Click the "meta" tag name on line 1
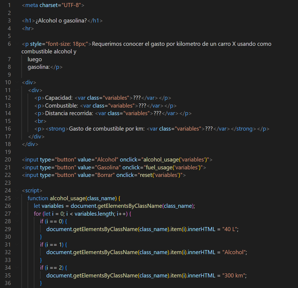The image size is (298, 288). point(31,5)
